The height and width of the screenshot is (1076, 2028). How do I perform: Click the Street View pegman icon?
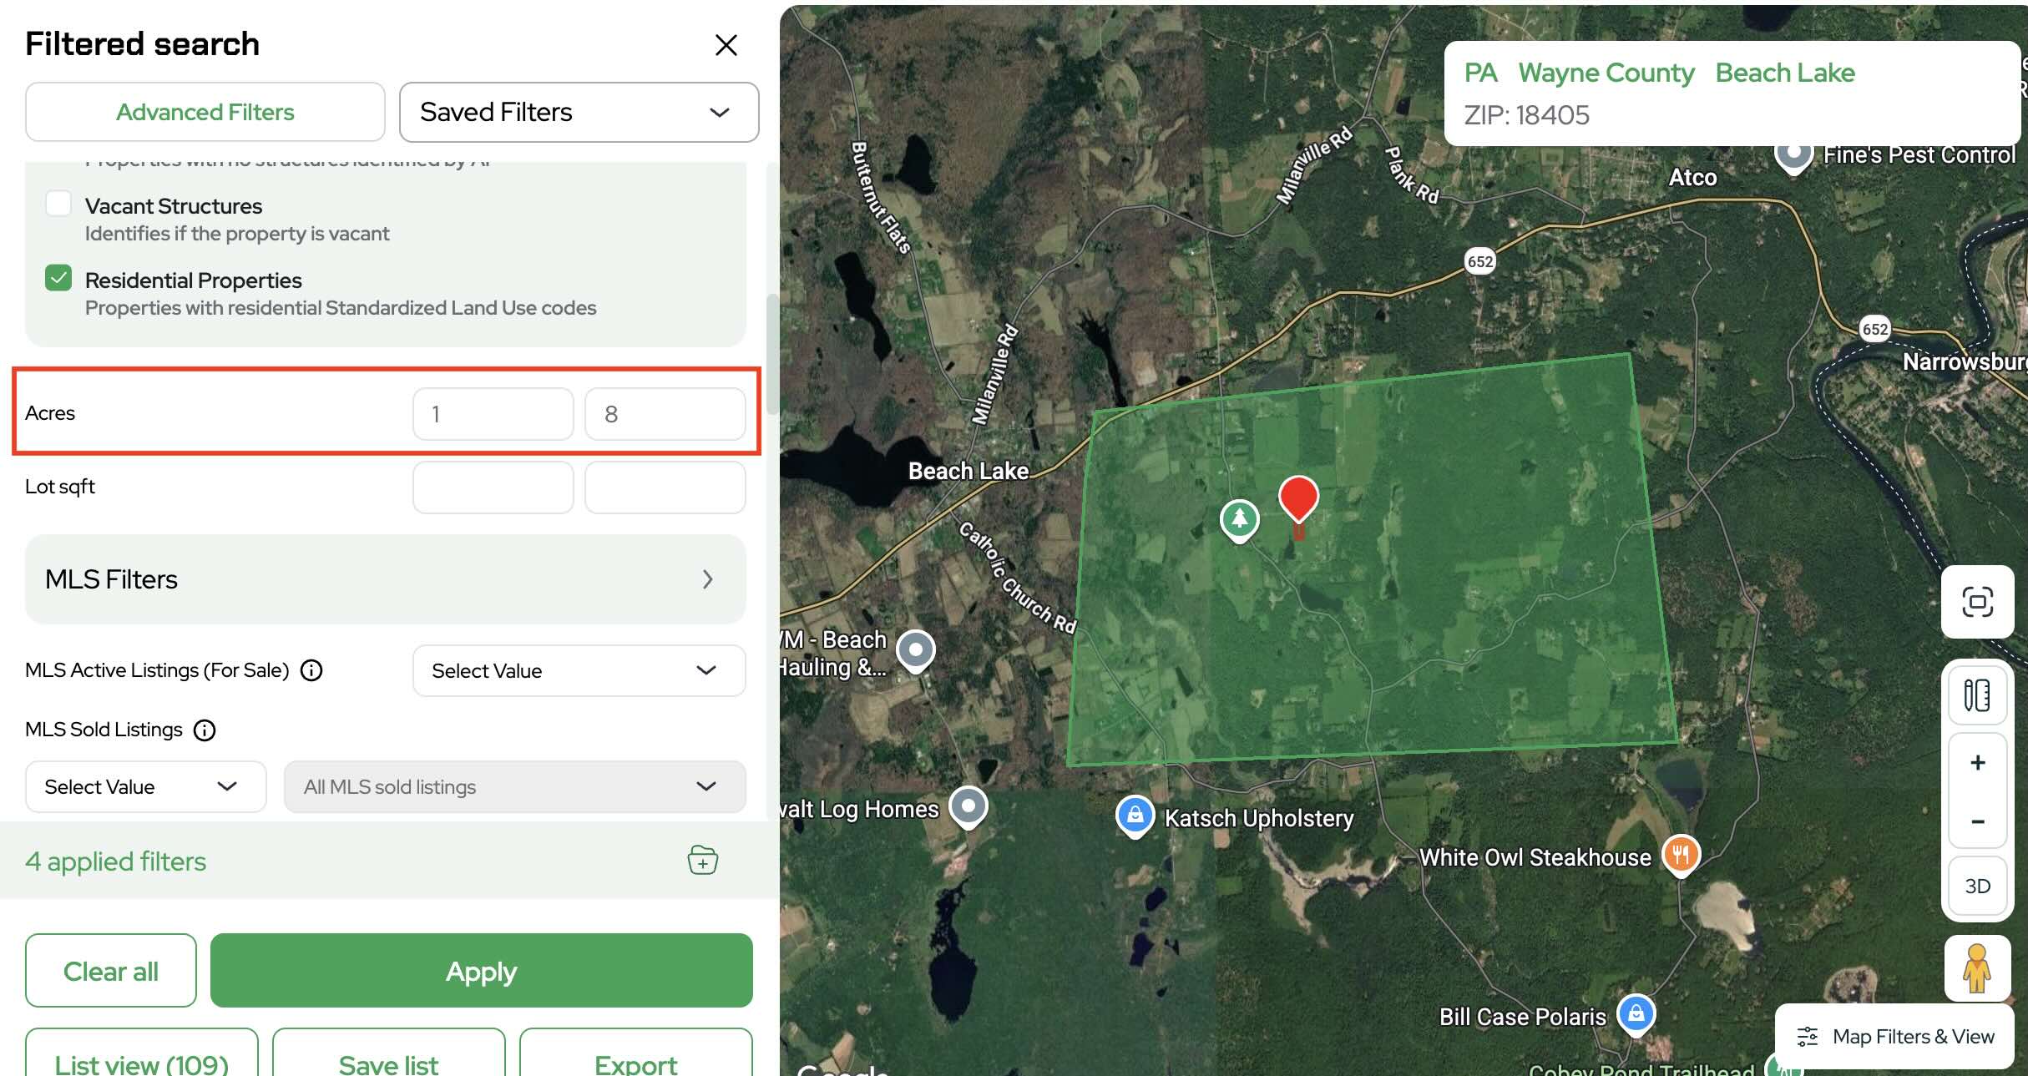click(1976, 968)
